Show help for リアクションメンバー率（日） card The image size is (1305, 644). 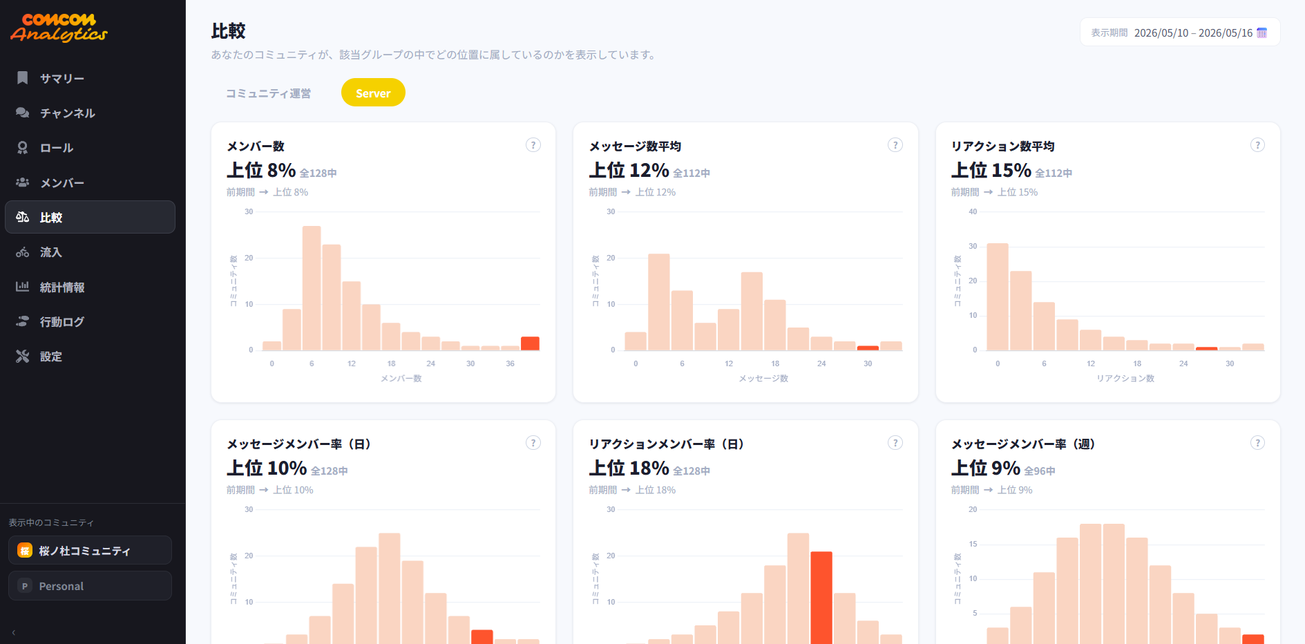click(x=895, y=443)
